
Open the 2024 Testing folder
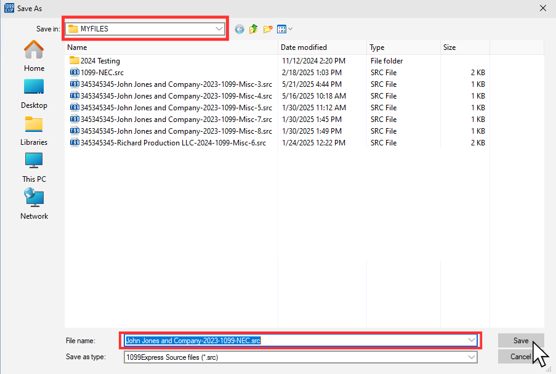[x=99, y=60]
